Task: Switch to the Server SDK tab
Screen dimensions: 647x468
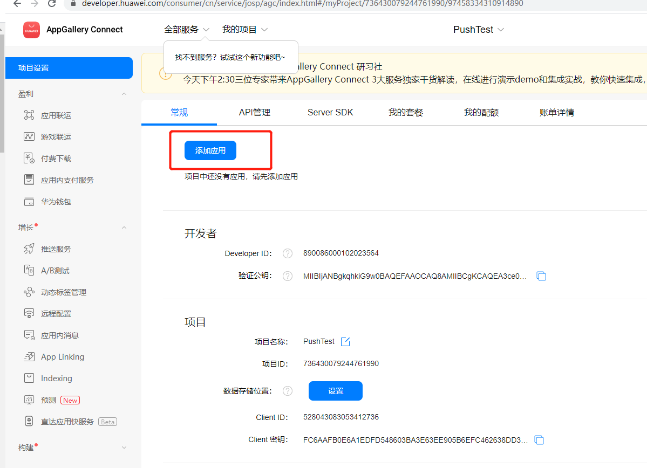Action: point(330,113)
